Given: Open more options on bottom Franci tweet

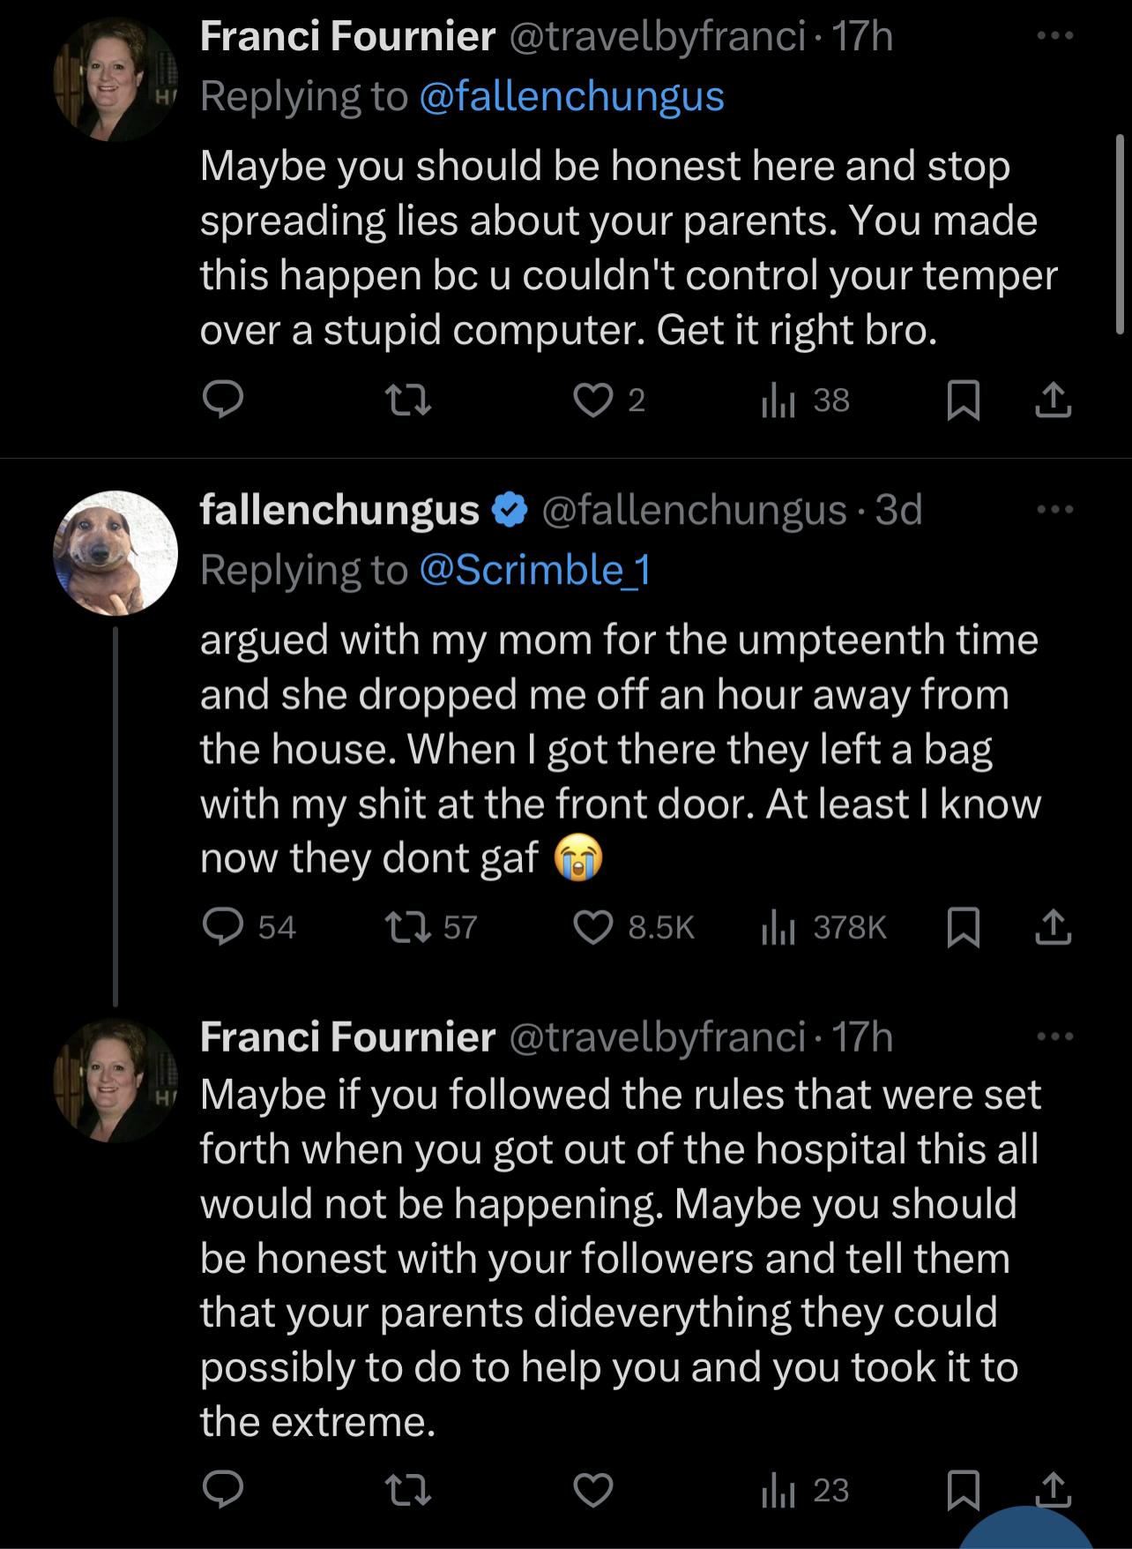Looking at the screenshot, I should tap(1055, 1036).
